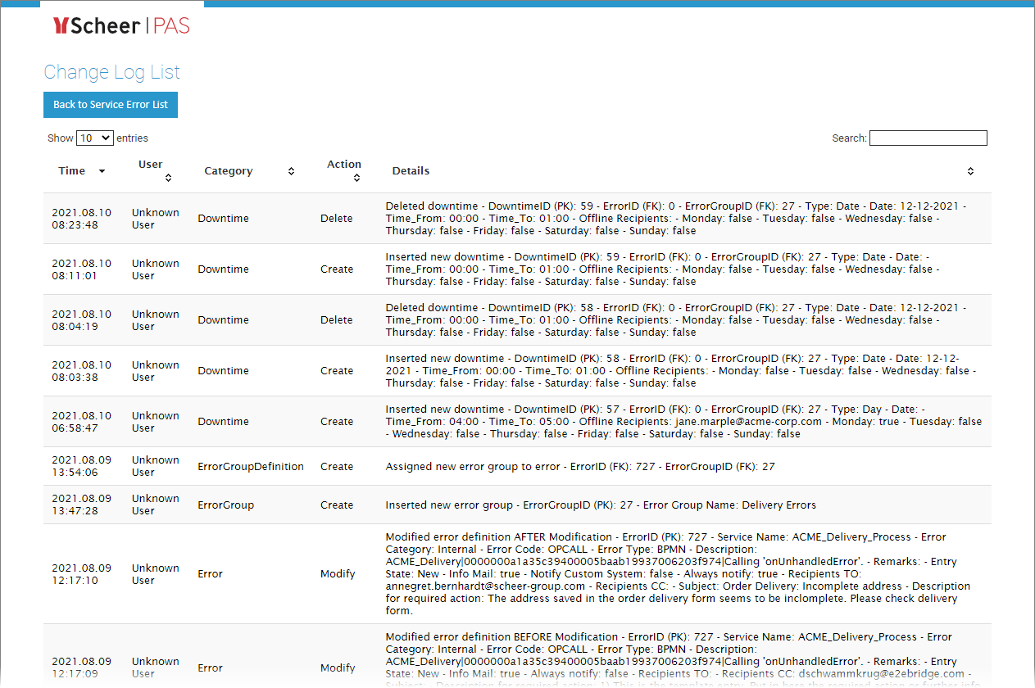Select the 06:58:47 Downtime Create entry
Screen dimensions: 1035x688
516,421
